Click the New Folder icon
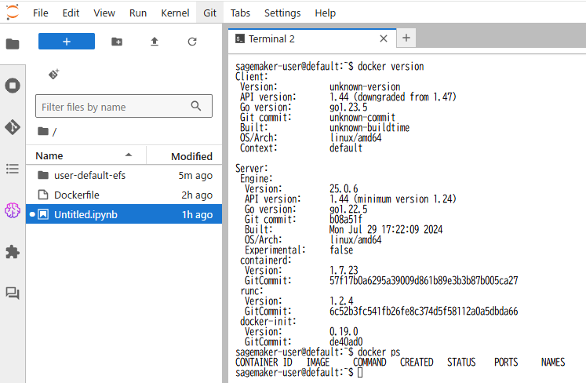This screenshot has height=383, width=586. [117, 42]
